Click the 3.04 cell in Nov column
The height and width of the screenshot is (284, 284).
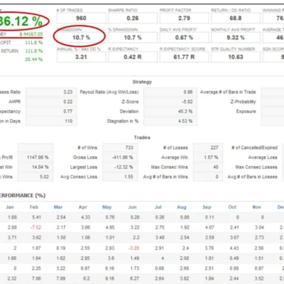(259, 227)
